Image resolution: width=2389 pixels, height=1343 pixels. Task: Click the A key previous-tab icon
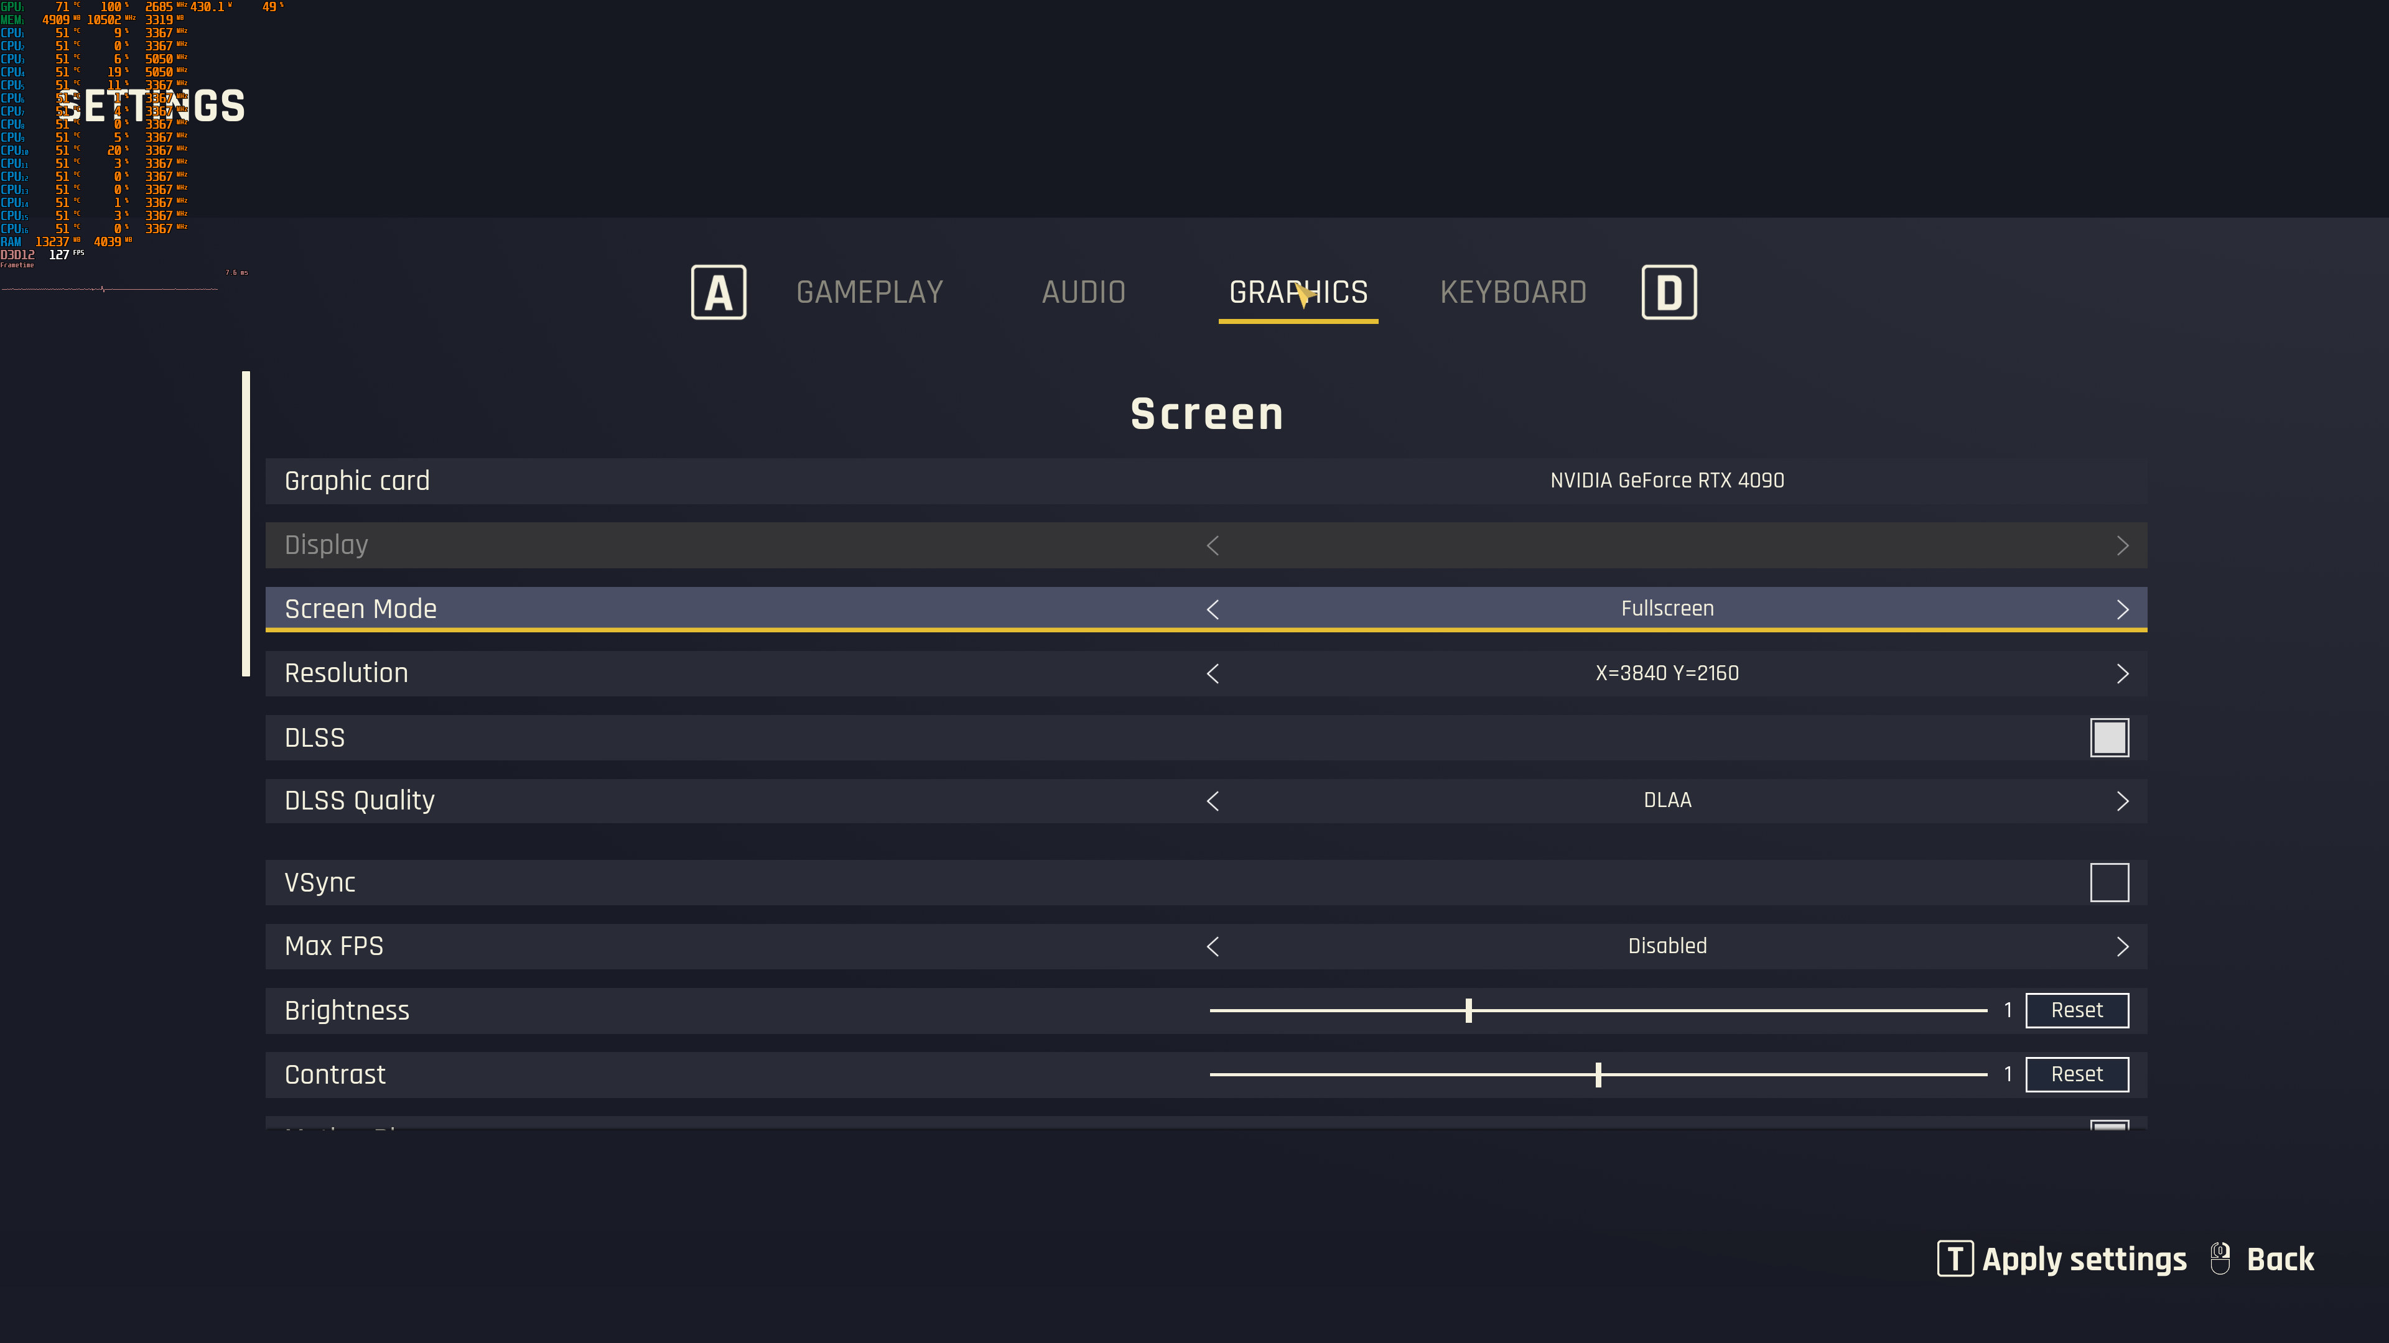(x=718, y=293)
